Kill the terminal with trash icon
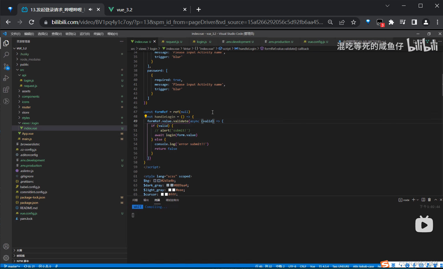 coord(429,200)
